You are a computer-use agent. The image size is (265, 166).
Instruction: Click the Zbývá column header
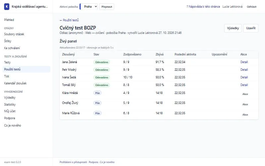tap(160, 54)
